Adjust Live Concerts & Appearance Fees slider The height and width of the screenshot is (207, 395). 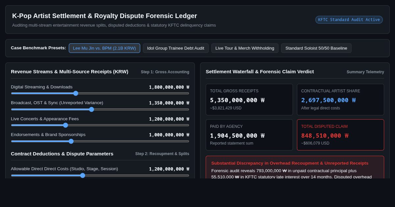pyautogui.click(x=100, y=125)
